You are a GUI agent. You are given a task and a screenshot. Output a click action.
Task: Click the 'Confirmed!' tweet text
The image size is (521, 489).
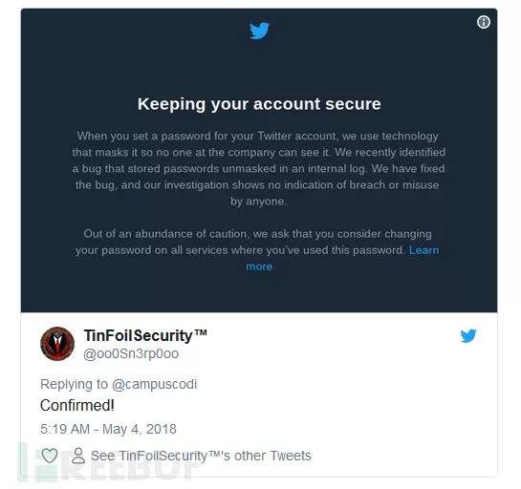pyautogui.click(x=77, y=405)
